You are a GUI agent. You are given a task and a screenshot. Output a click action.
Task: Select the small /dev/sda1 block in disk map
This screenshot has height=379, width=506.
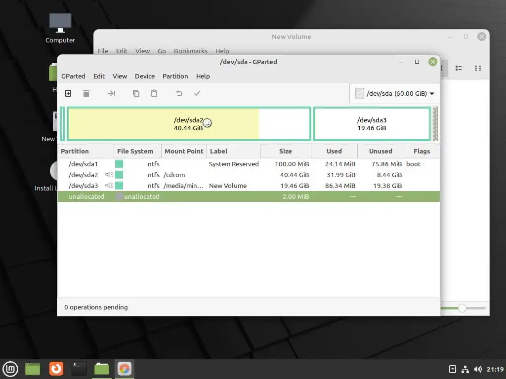(x=62, y=124)
